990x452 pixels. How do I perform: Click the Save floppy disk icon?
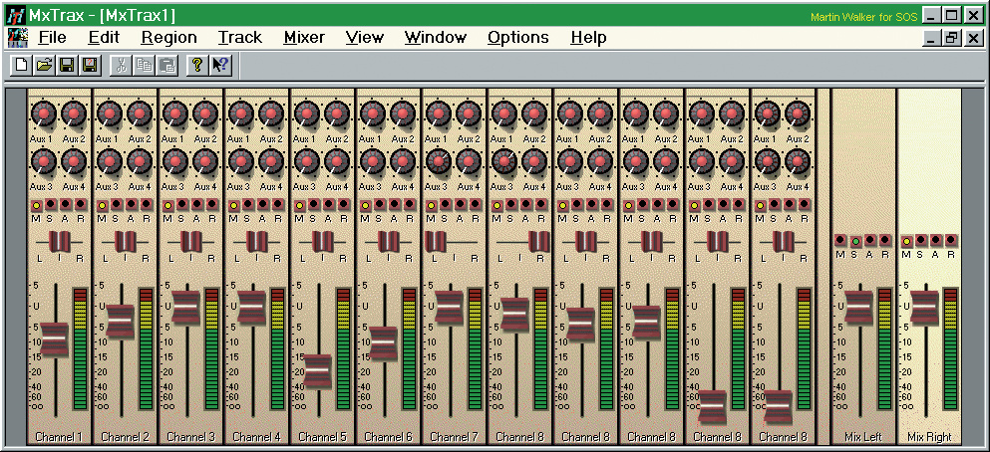67,66
